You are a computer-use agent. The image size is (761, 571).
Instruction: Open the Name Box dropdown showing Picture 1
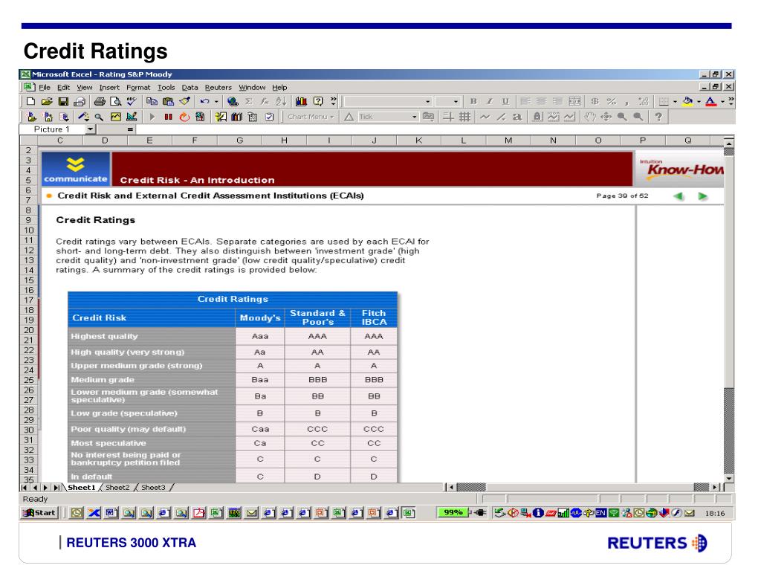(x=91, y=129)
